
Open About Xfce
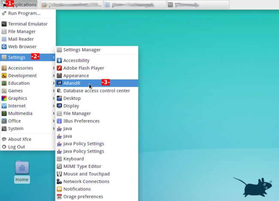[x=27, y=139]
